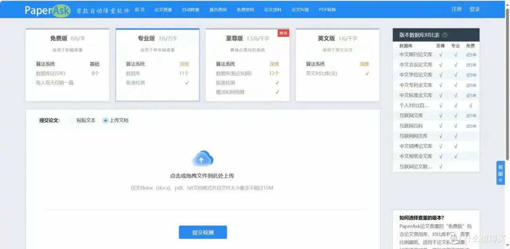This screenshot has height=249, width=510.
Task: Click the 至尊 column header
Action: pos(441,46)
